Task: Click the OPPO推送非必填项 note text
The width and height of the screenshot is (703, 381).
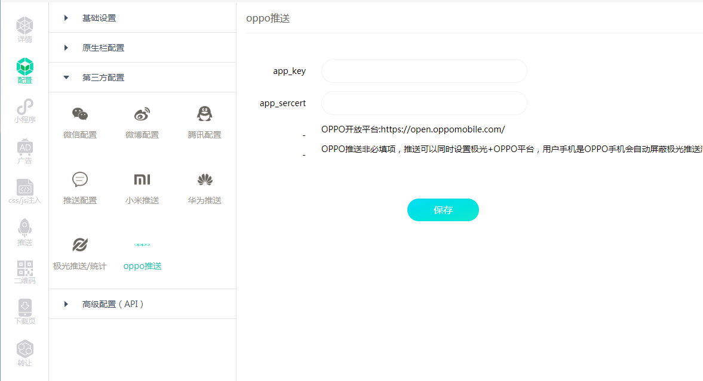Action: (x=511, y=149)
